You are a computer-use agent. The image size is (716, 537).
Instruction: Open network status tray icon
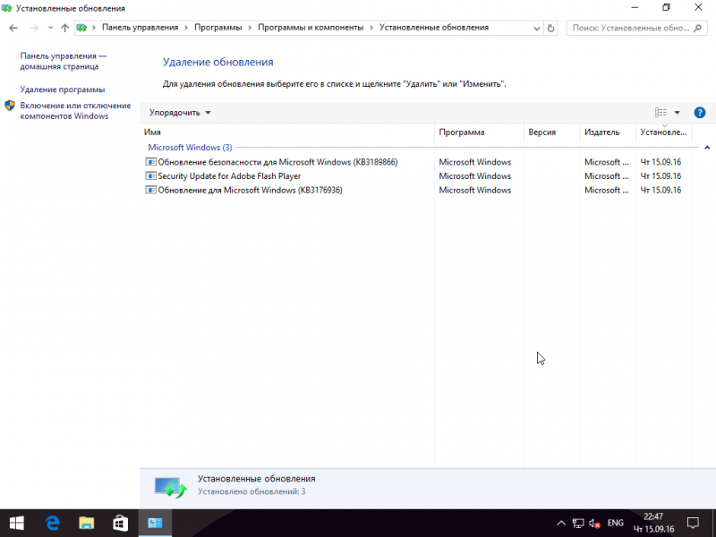tap(578, 524)
